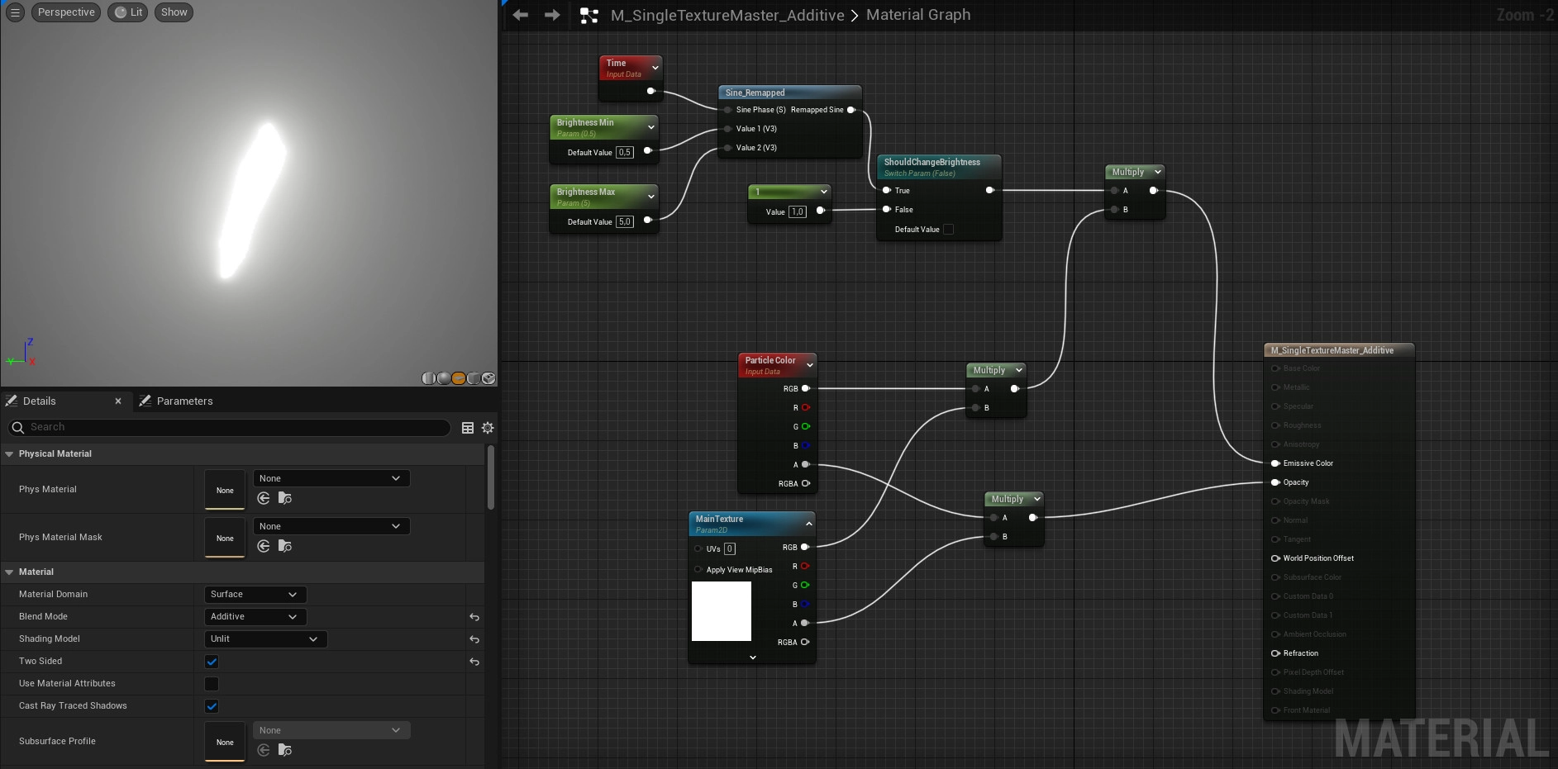Screen dimensions: 1558x769
Task: Uncheck Cast Ray Traced Shadows
Action: 212,706
